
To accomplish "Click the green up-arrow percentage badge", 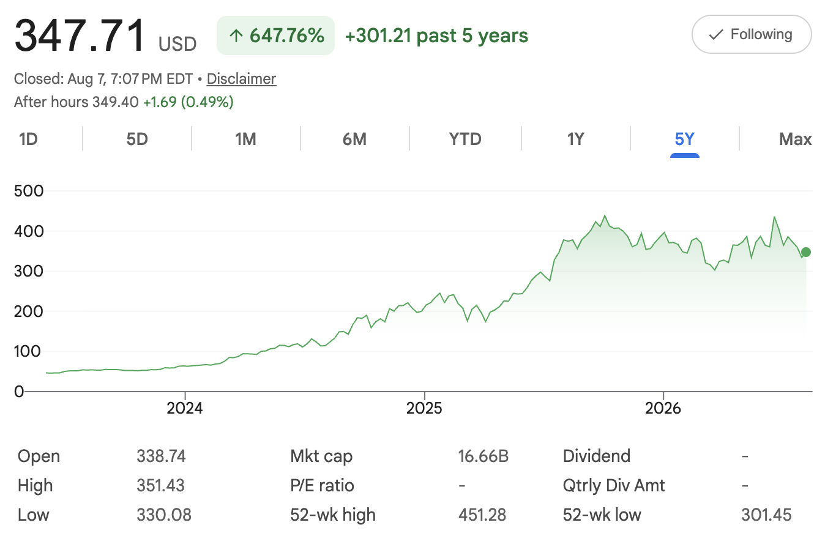I will tap(275, 35).
